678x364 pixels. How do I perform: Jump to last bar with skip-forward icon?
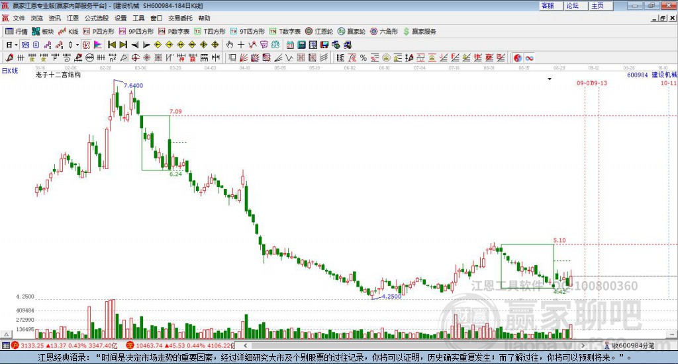(x=123, y=45)
